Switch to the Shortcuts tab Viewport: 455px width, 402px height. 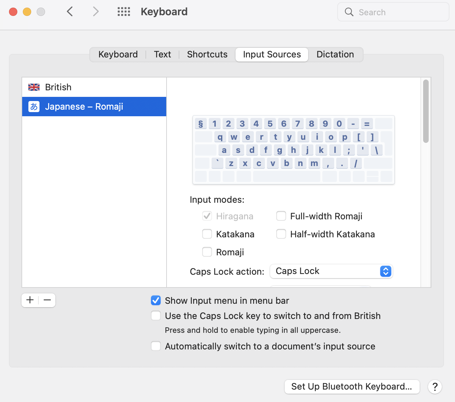(207, 55)
